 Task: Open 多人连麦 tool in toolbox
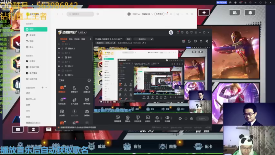(74, 101)
